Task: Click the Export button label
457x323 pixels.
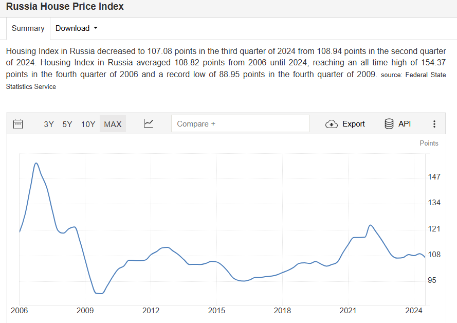Action: (x=354, y=124)
